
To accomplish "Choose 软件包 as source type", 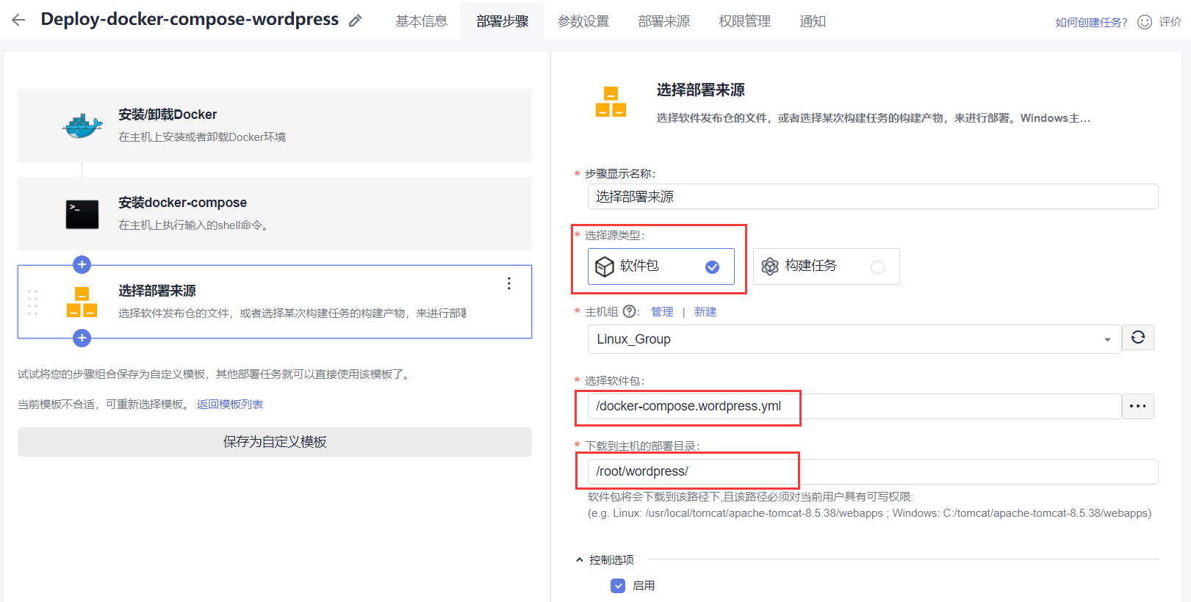I will [661, 266].
